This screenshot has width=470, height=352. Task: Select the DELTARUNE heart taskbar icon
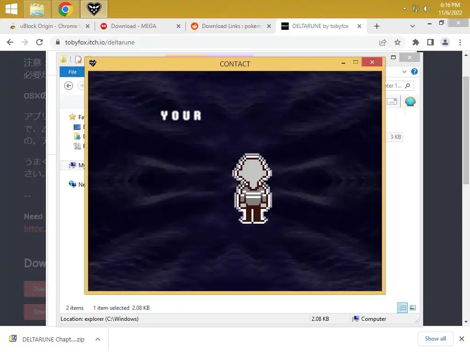(x=94, y=9)
